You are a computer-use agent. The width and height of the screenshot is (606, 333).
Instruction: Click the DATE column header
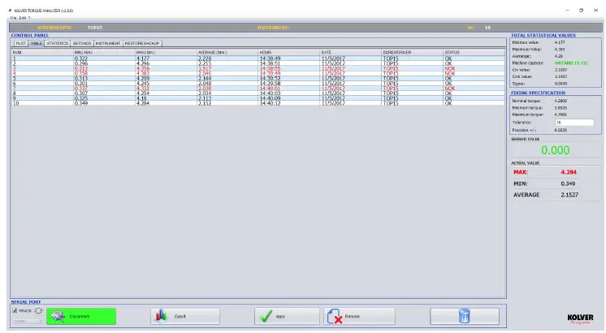tap(351, 52)
